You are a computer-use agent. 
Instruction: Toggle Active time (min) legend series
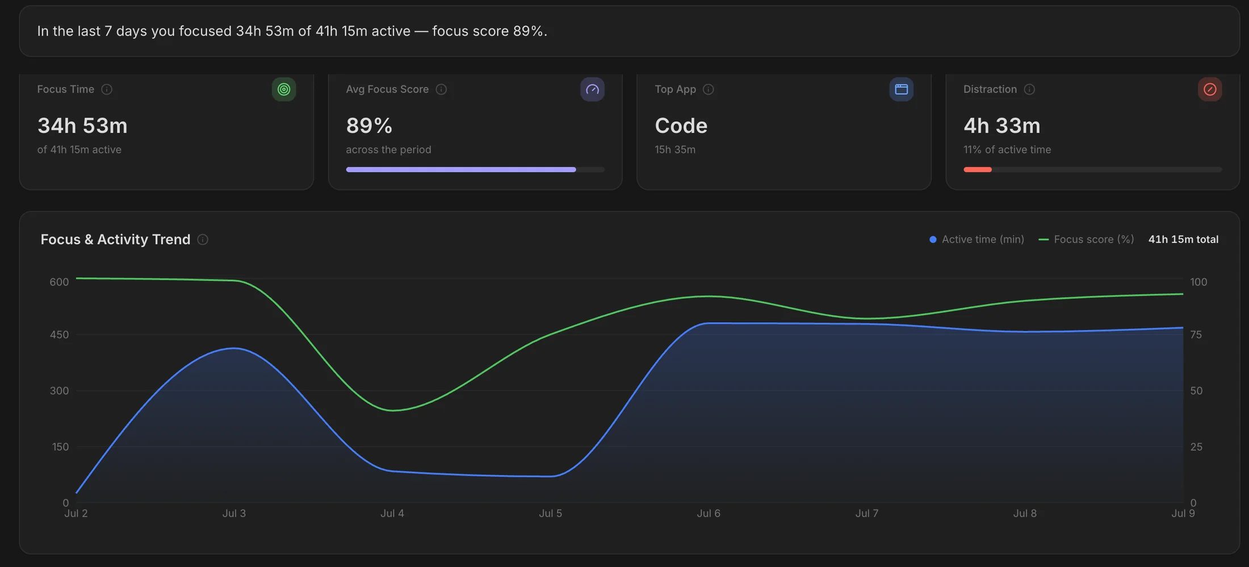976,240
